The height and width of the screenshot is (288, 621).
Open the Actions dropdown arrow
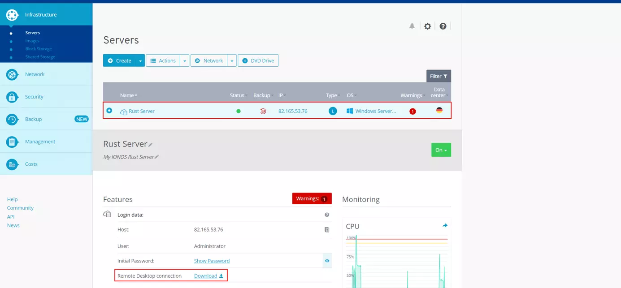(x=185, y=60)
